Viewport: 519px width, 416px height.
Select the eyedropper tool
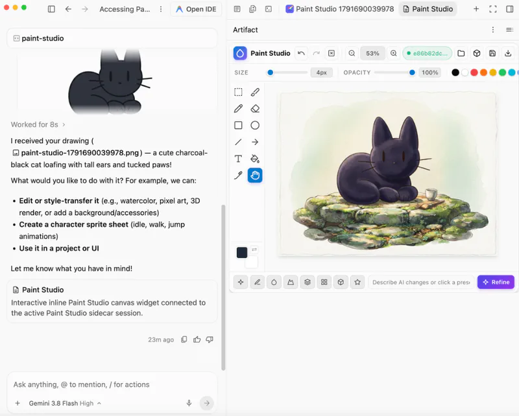point(238,175)
